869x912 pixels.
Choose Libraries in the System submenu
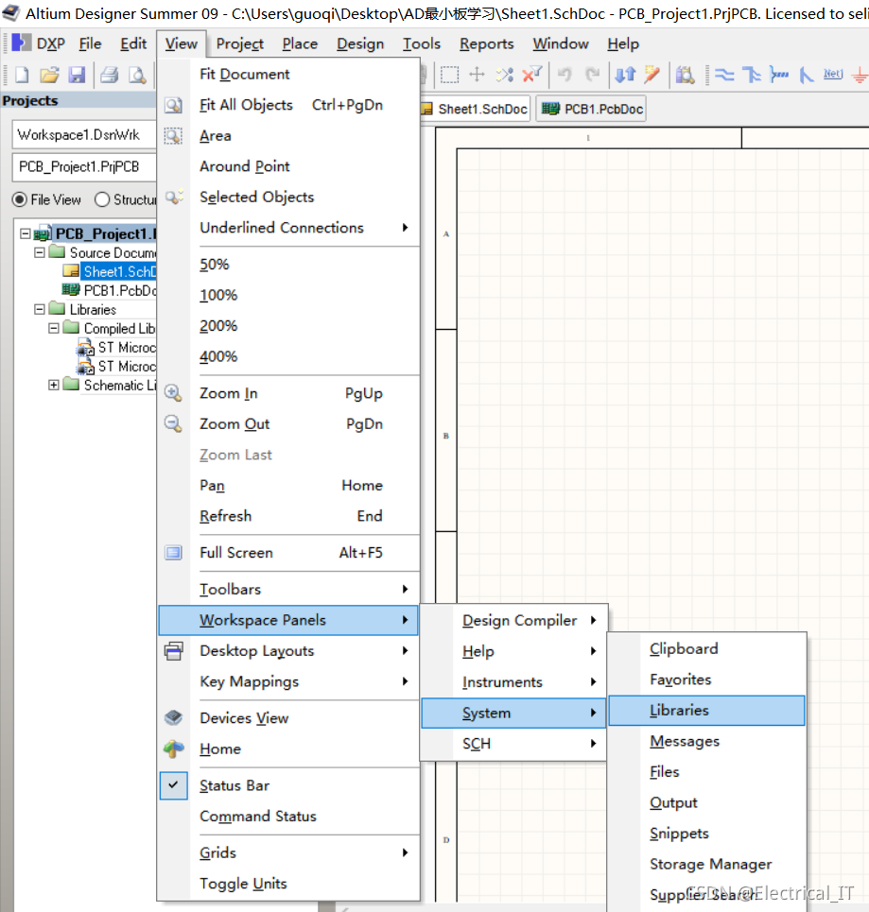pyautogui.click(x=706, y=711)
